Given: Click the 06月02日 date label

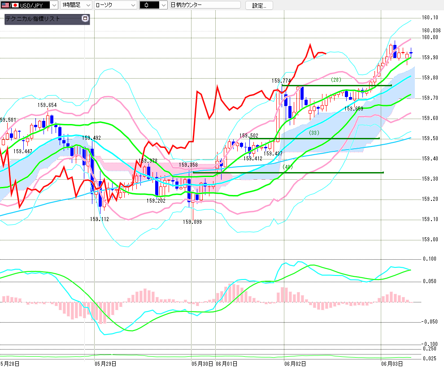Looking at the screenshot, I should pos(295,364).
